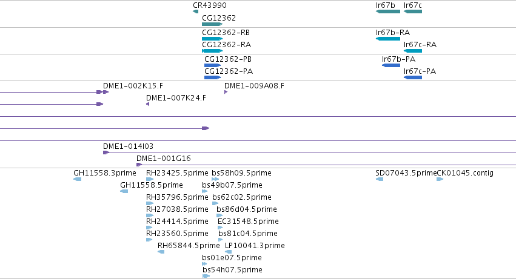Click the DME1-001G16 BAC start marker
Screen dimensions: 516x279
pos(139,165)
